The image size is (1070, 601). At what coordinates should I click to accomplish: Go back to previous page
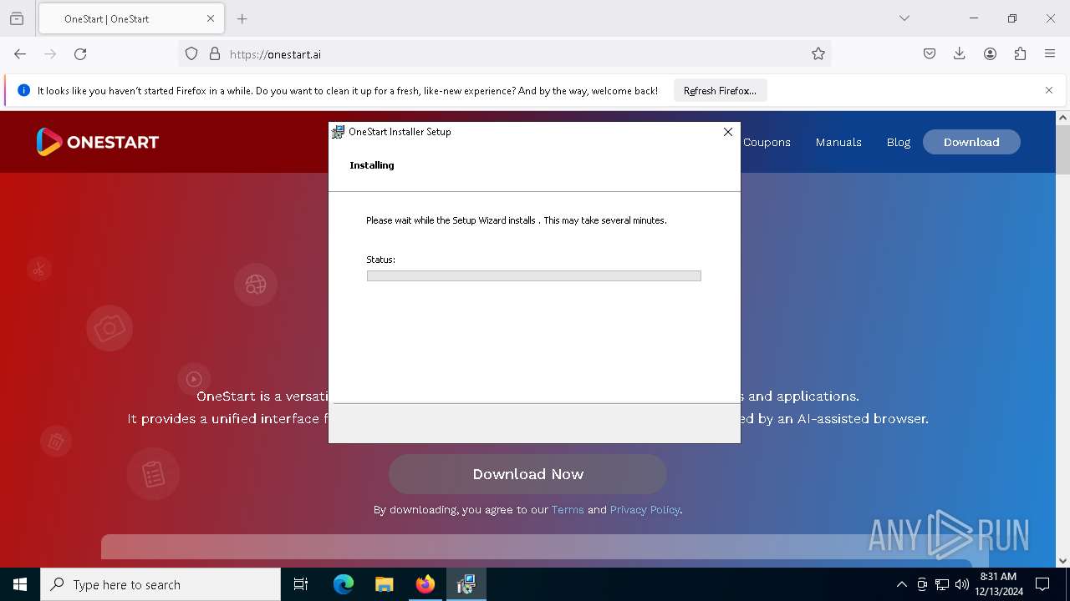(20, 53)
